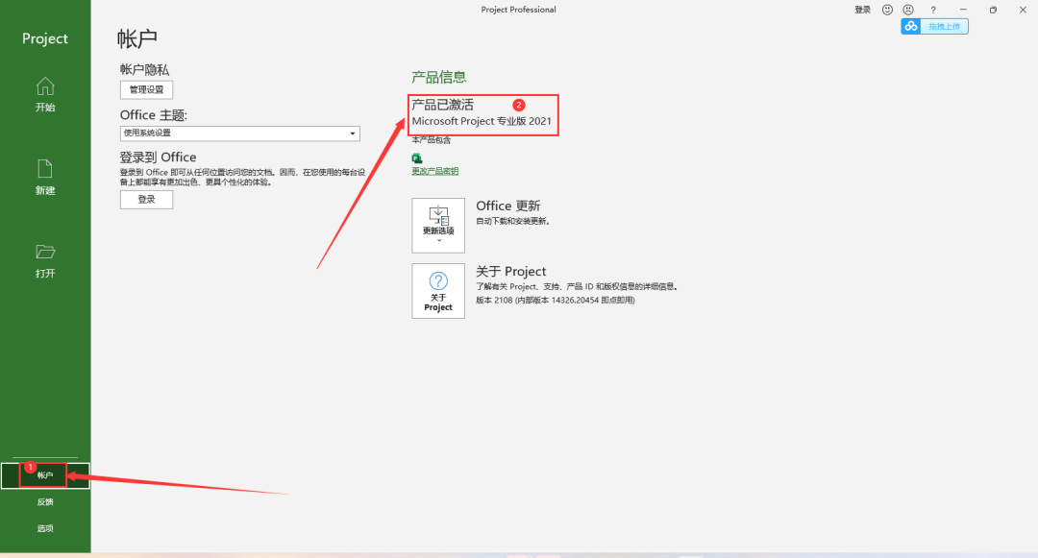Open the 选项 options menu item

(44, 527)
